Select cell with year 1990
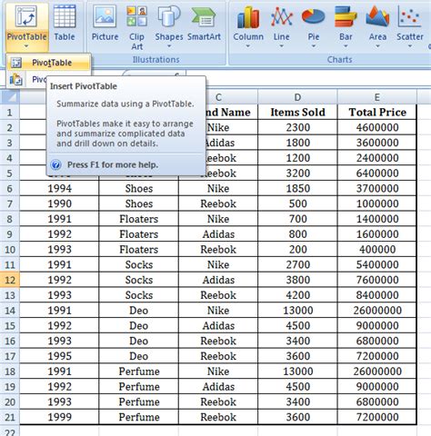The image size is (431, 436). [59, 203]
